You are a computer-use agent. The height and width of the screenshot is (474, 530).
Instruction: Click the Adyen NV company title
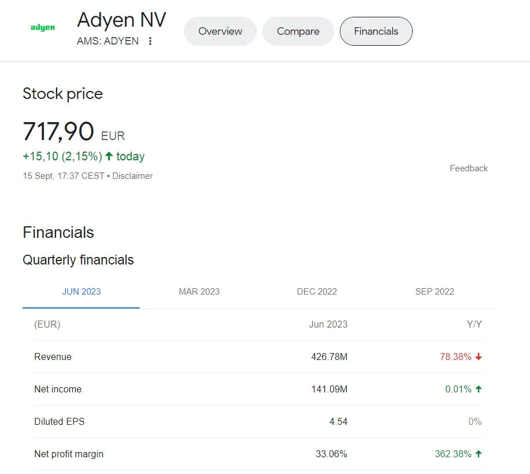tap(121, 20)
